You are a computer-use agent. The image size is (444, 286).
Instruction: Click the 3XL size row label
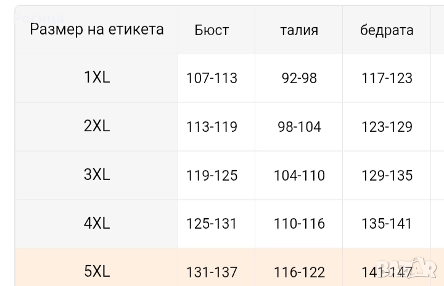(x=97, y=175)
